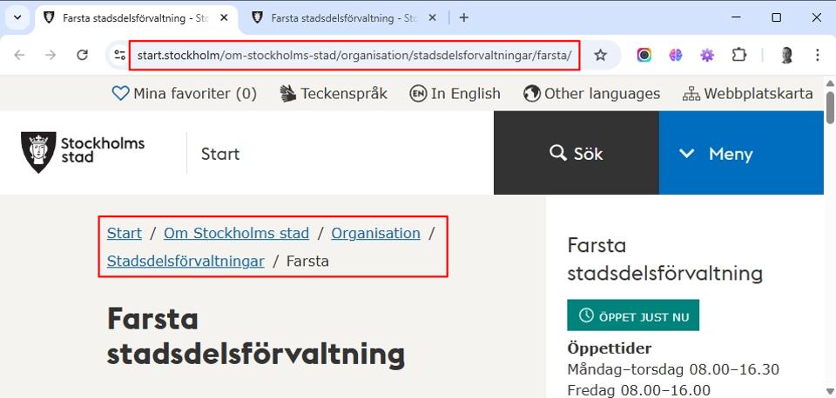View site information icon in address bar
836x398 pixels.
(120, 55)
